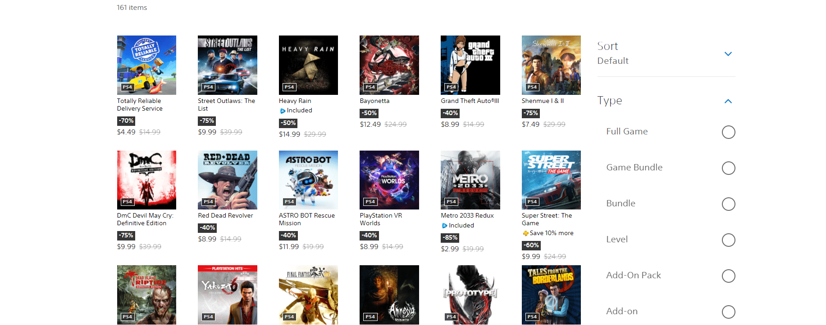Open the Sort dropdown chevron
Image resolution: width=826 pixels, height=325 pixels.
(x=728, y=54)
